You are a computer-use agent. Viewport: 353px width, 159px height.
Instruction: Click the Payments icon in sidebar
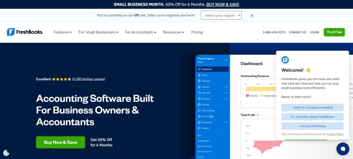(x=199, y=93)
